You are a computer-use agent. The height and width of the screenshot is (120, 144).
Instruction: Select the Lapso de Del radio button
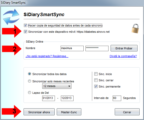pos(30,92)
